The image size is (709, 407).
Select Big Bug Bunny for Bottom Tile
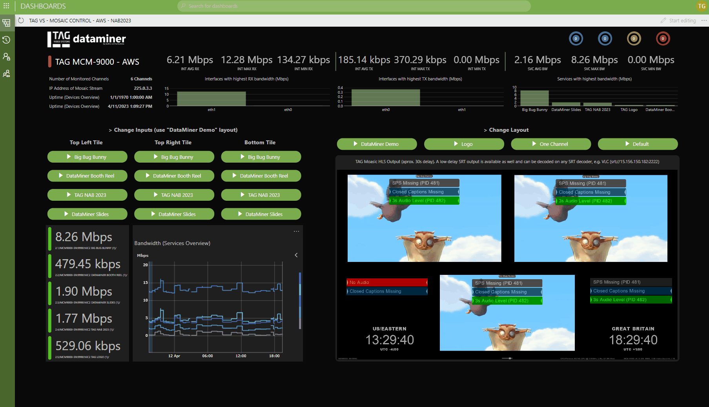[261, 157]
